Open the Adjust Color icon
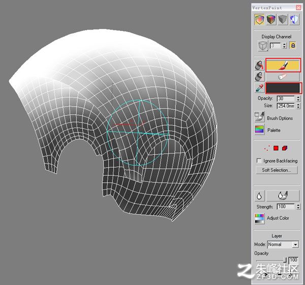305x285 pixels. [259, 218]
